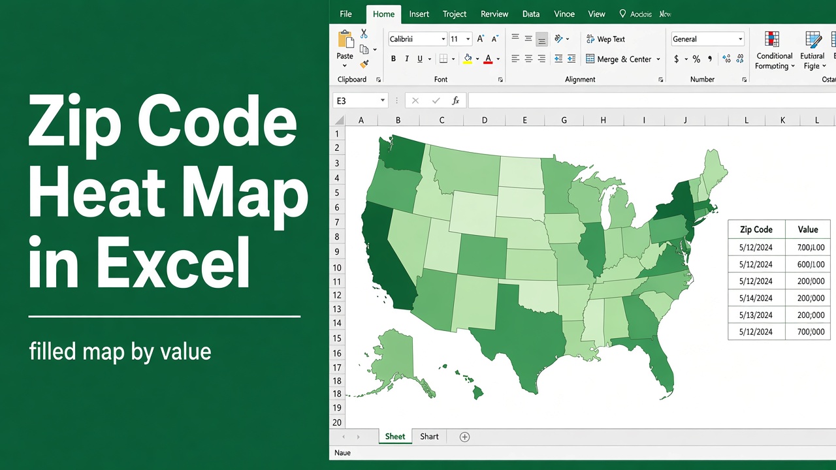Select the Format Painter brush
836x470 pixels.
pyautogui.click(x=364, y=64)
